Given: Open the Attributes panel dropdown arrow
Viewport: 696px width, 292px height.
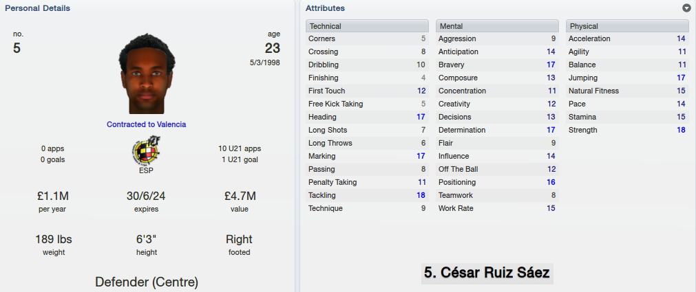Looking at the screenshot, I should 686,8.
